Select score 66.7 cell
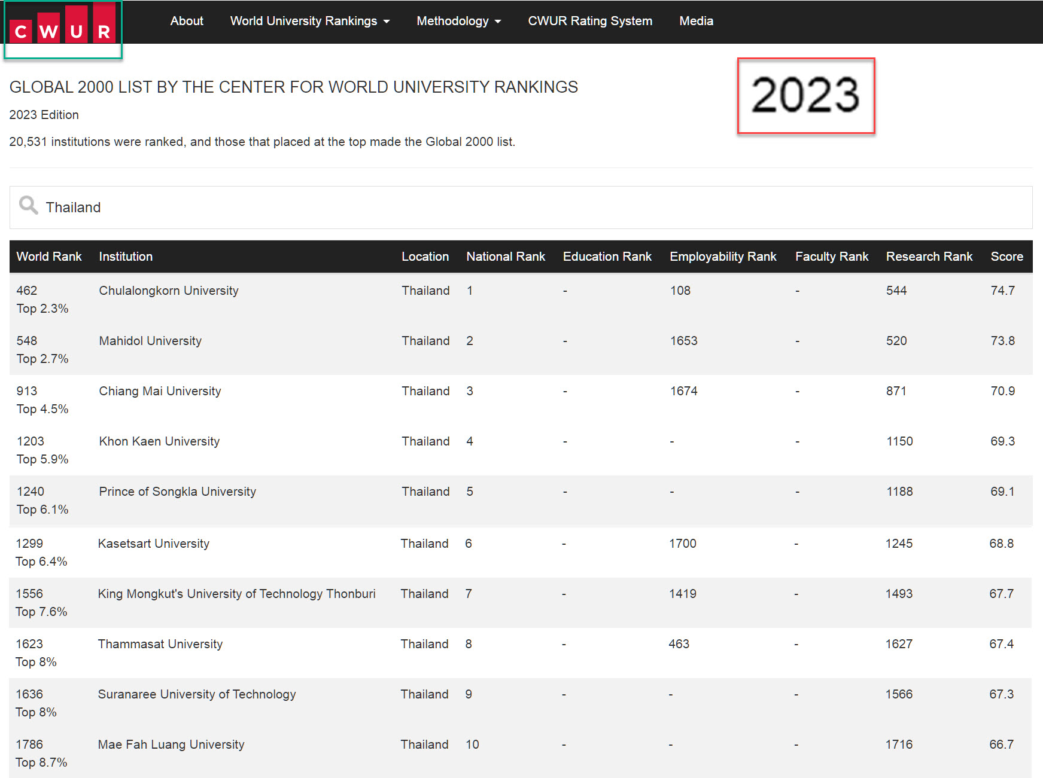 tap(1001, 745)
